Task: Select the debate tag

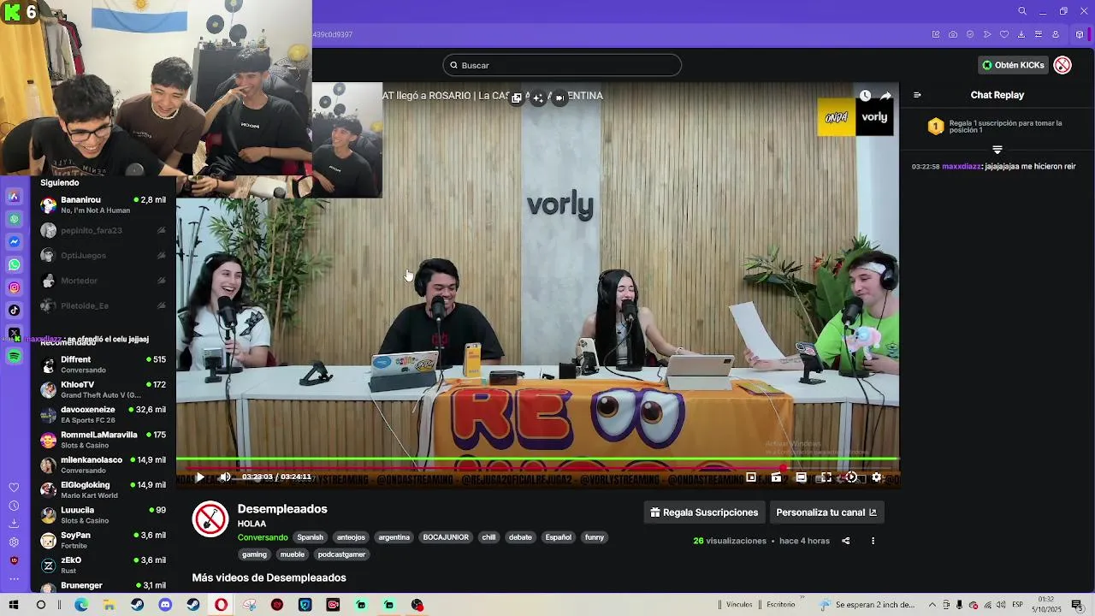Action: [520, 537]
